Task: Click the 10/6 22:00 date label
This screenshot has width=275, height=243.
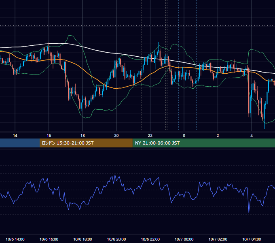Action: coord(150,239)
